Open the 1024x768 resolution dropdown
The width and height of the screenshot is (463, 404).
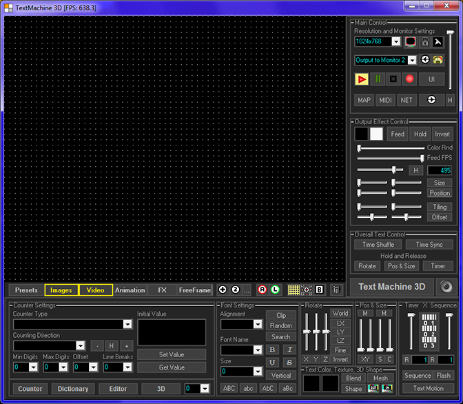click(x=396, y=41)
